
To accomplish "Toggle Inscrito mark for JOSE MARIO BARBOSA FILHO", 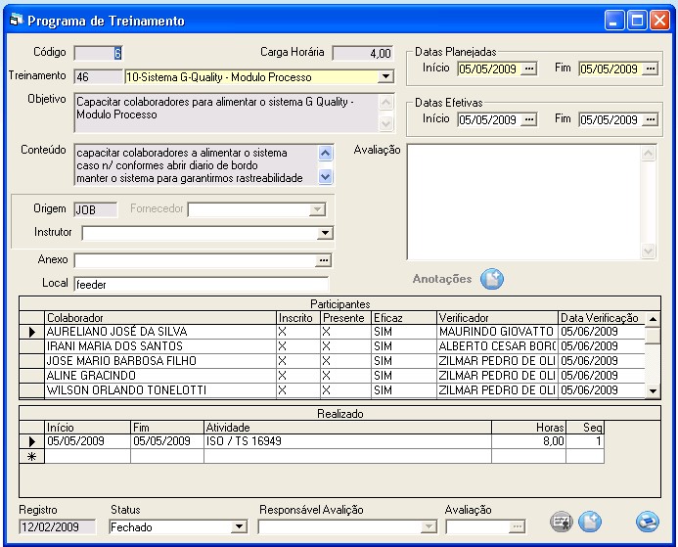I will pos(298,361).
